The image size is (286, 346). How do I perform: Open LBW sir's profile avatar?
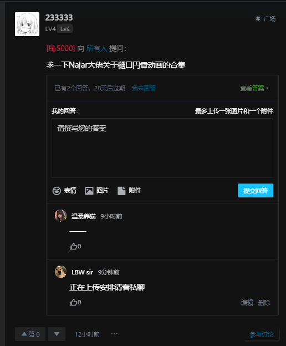coord(60,272)
